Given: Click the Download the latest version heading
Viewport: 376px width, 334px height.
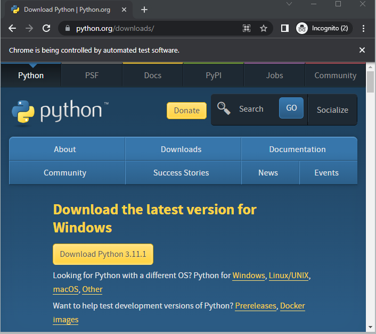Looking at the screenshot, I should 154,219.
